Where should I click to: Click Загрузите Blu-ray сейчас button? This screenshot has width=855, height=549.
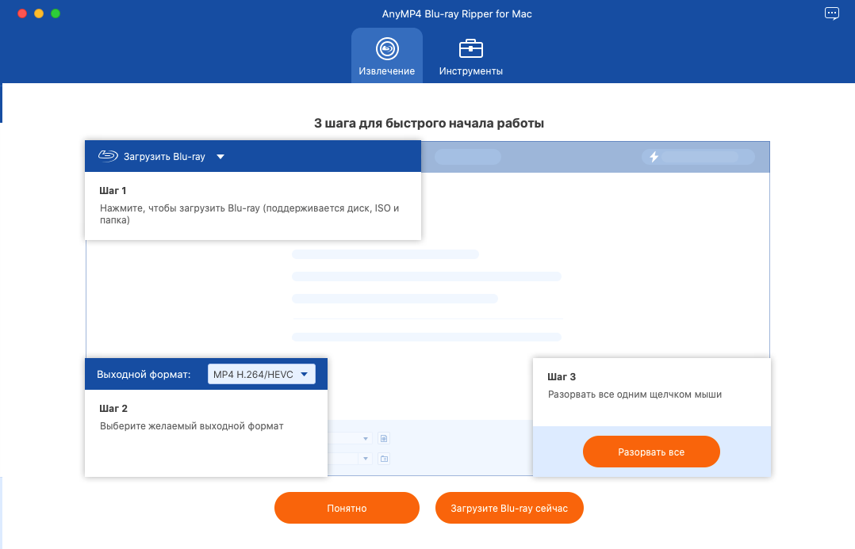coord(509,508)
